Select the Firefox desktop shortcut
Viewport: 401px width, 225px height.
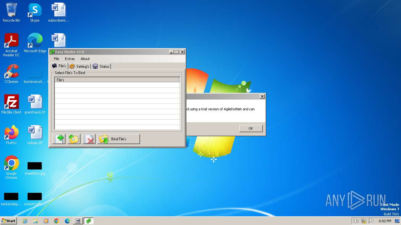(x=11, y=135)
